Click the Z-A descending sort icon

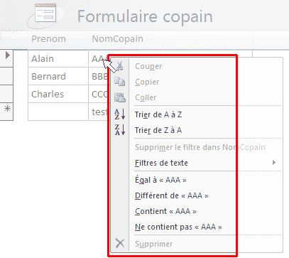(x=120, y=130)
